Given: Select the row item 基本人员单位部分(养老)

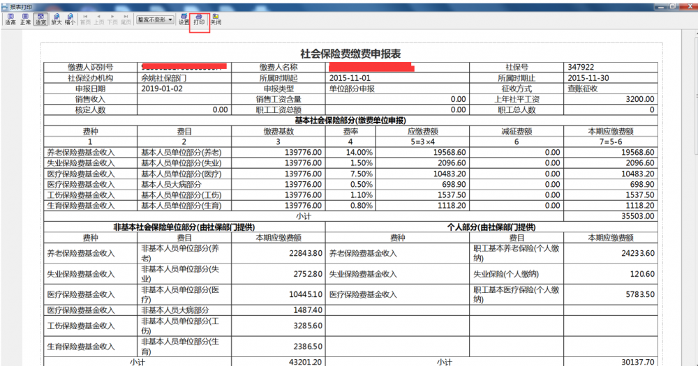Looking at the screenshot, I should (x=181, y=153).
